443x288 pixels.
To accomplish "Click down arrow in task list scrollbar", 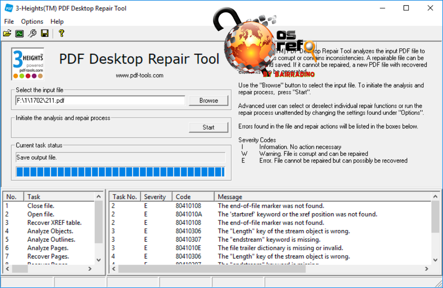I will pos(98,260).
